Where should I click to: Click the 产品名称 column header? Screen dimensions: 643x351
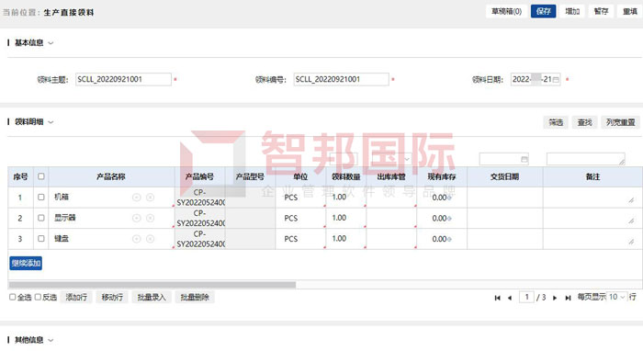[111, 176]
